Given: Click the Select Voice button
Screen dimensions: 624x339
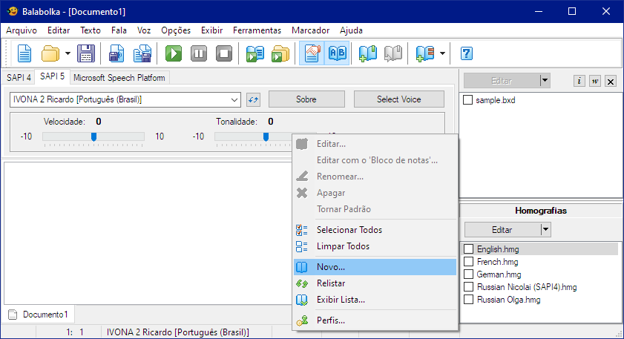Looking at the screenshot, I should (x=399, y=99).
